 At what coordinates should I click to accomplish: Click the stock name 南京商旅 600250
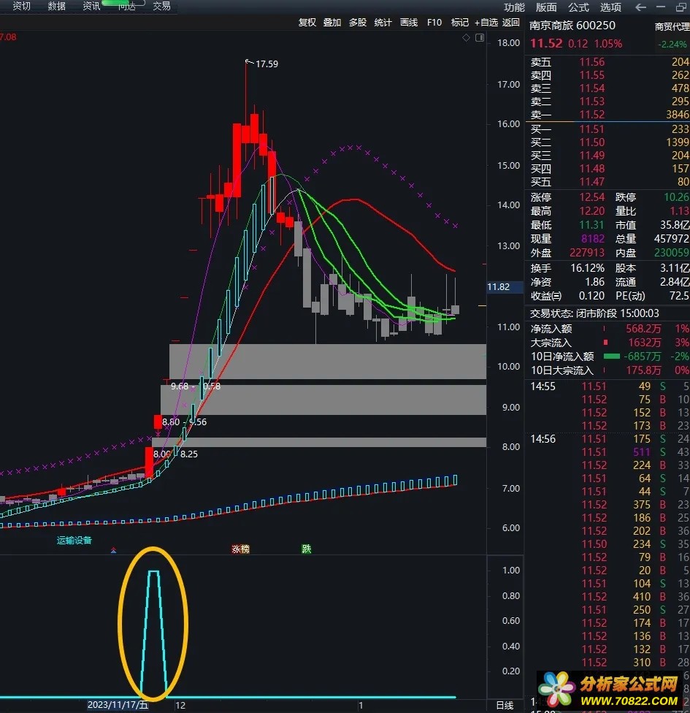tap(572, 26)
